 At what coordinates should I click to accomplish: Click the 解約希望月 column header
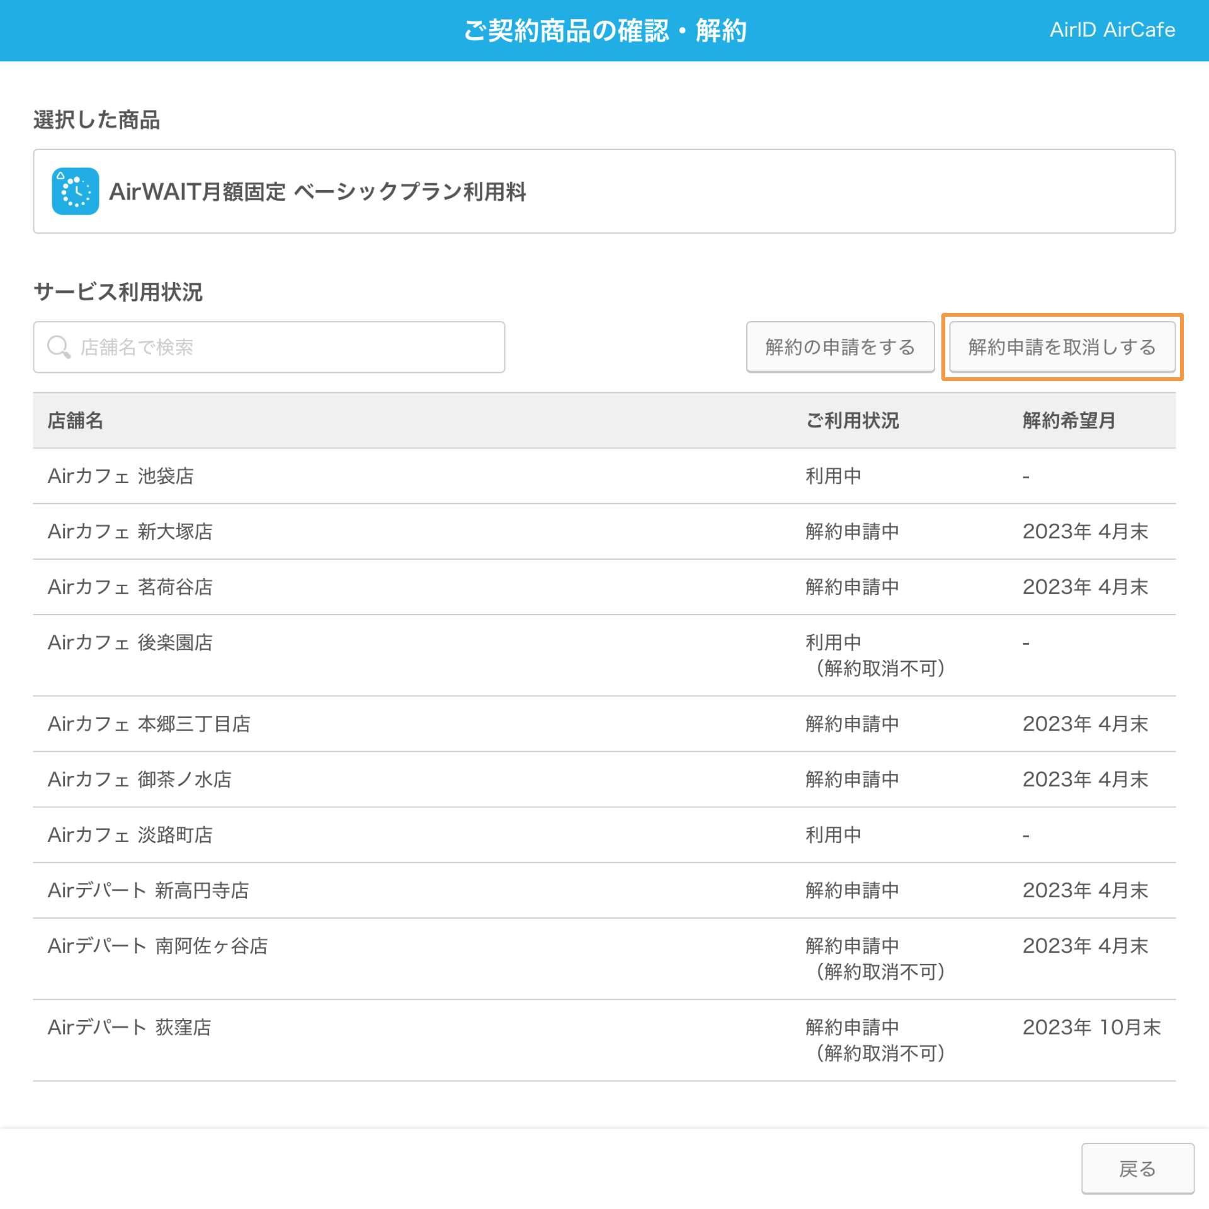pos(1069,420)
